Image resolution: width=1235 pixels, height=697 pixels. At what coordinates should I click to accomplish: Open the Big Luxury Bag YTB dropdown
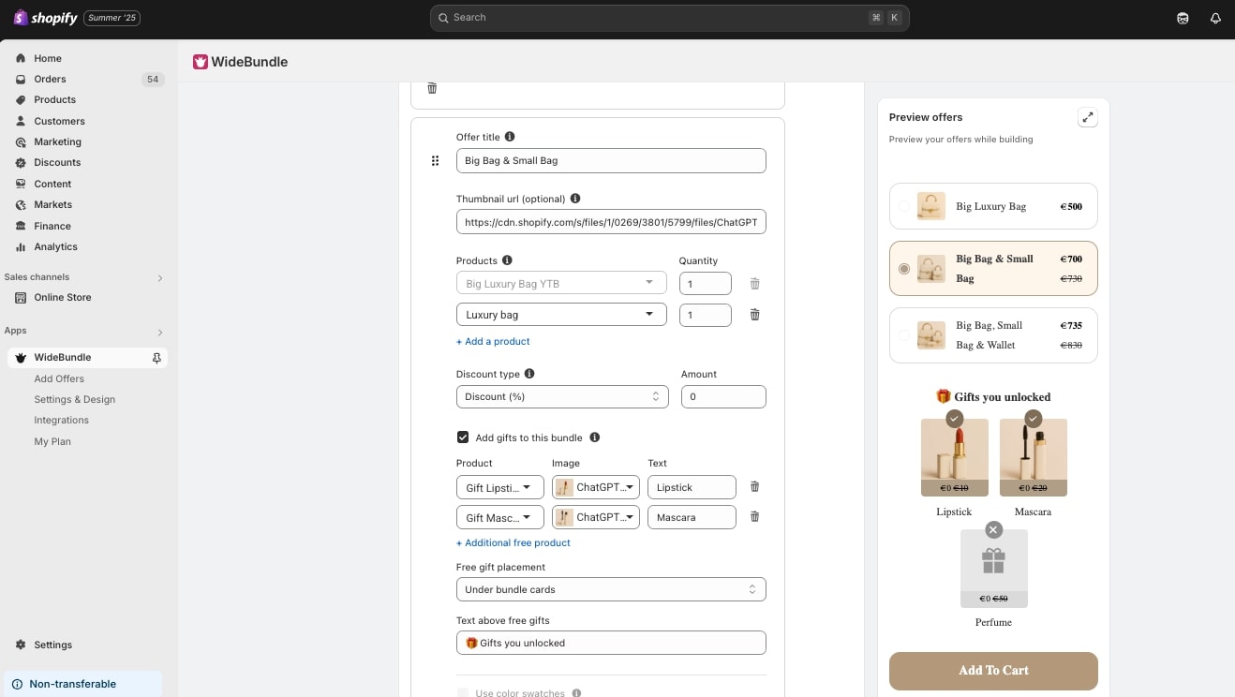[x=561, y=284]
